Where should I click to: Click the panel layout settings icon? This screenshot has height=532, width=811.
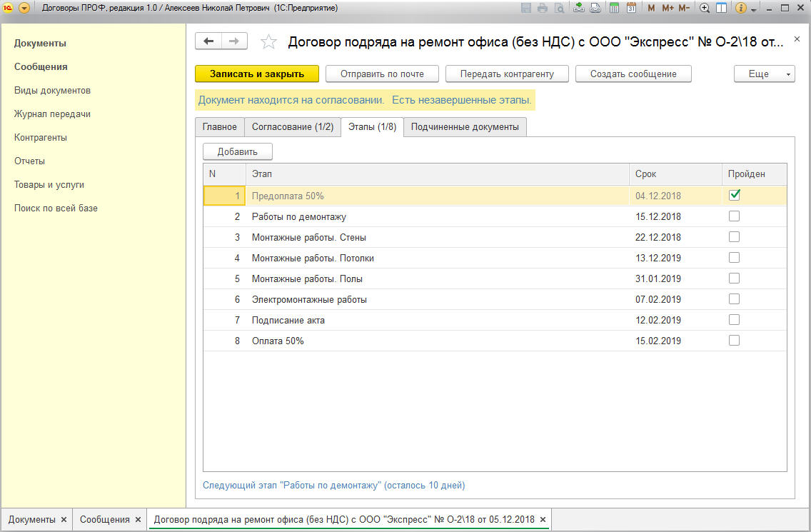coord(722,8)
